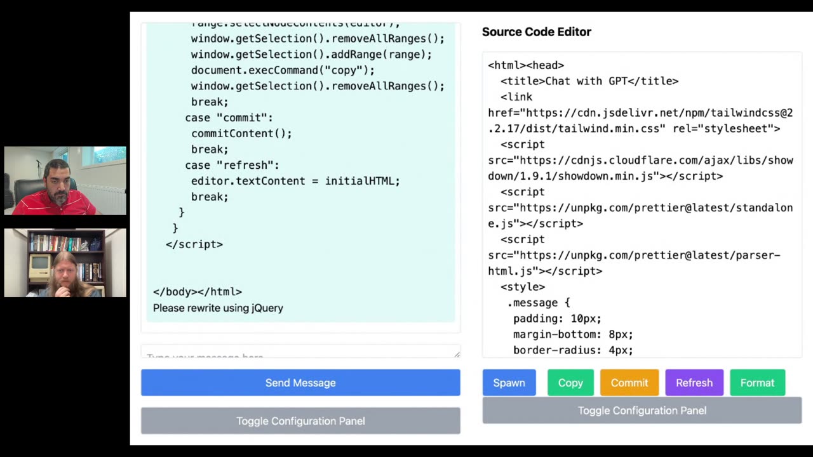
Task: Click the orange Commit button
Action: pos(629,383)
